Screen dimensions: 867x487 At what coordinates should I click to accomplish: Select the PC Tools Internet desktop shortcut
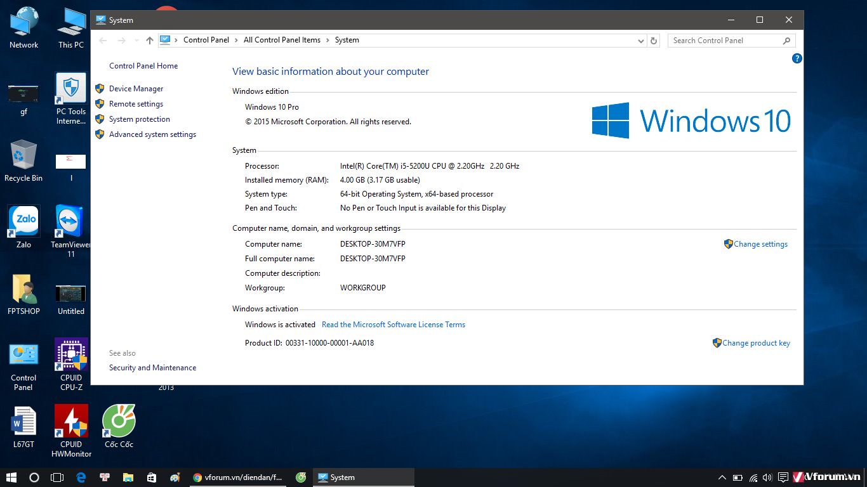(71, 99)
